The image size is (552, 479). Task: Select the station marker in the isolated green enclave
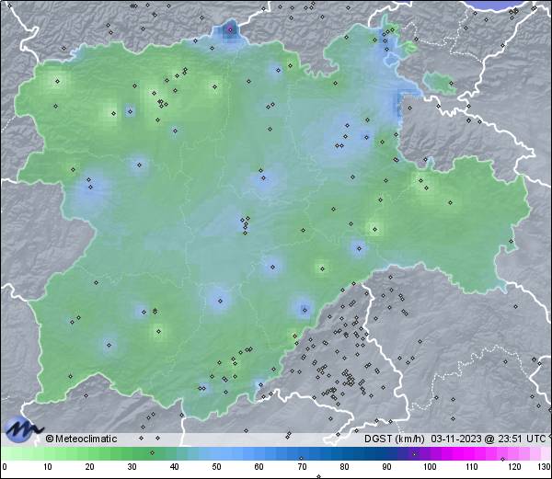[x=452, y=84]
